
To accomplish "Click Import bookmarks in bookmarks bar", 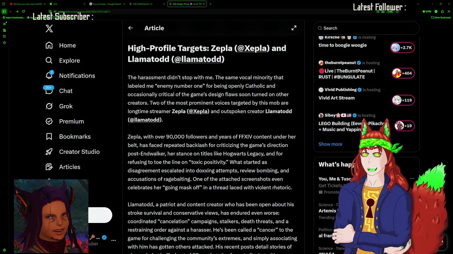I will tap(13, 18).
